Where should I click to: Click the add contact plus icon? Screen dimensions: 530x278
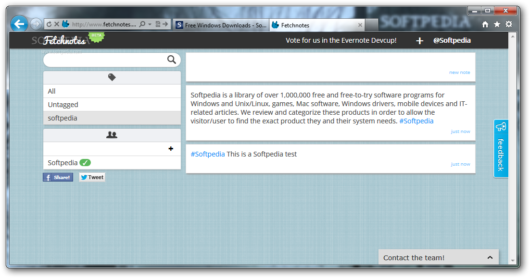point(171,148)
